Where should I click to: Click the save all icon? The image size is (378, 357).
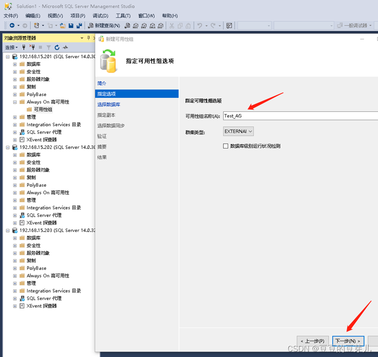79,25
